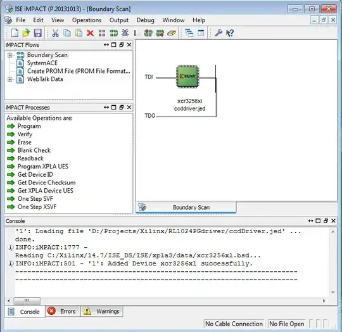This screenshot has width=342, height=332.
Task: Run Get Device Checksum operation
Action: point(46,182)
